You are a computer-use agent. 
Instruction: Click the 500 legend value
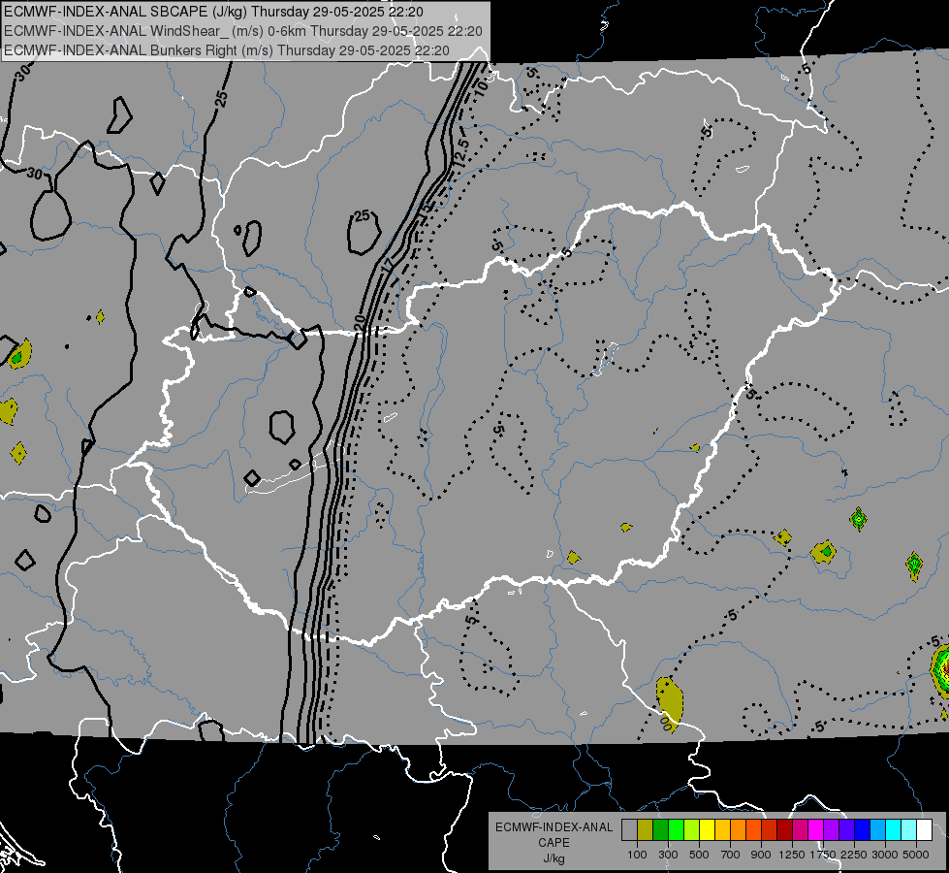click(x=699, y=855)
